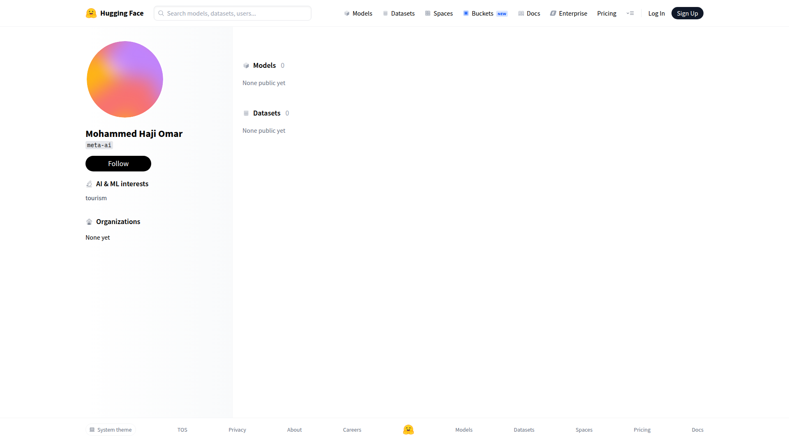Viewport: 789px width, 444px height.
Task: Click the tourism interest text
Action: (x=96, y=198)
